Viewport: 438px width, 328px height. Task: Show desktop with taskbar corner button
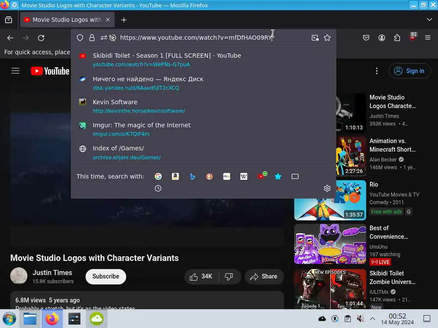[x=427, y=319]
